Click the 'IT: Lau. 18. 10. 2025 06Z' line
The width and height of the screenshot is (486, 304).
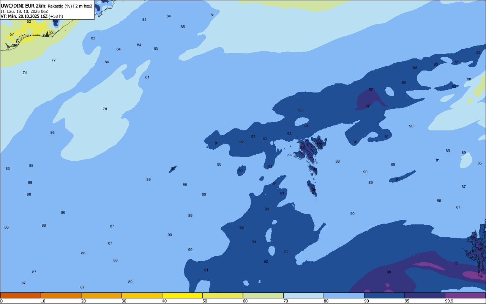click(24, 11)
